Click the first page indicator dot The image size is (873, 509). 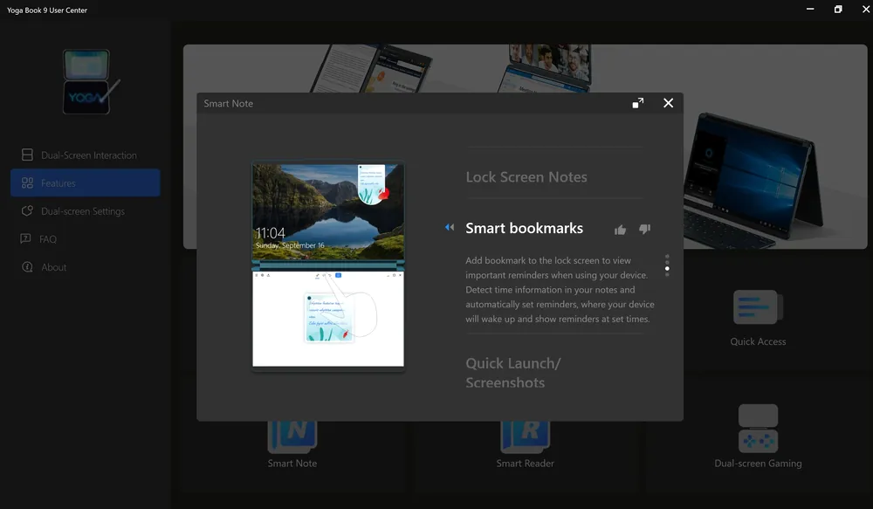click(667, 256)
